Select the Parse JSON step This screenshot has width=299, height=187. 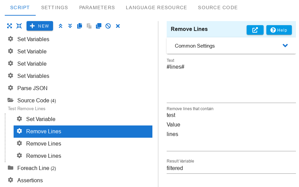pos(32,88)
